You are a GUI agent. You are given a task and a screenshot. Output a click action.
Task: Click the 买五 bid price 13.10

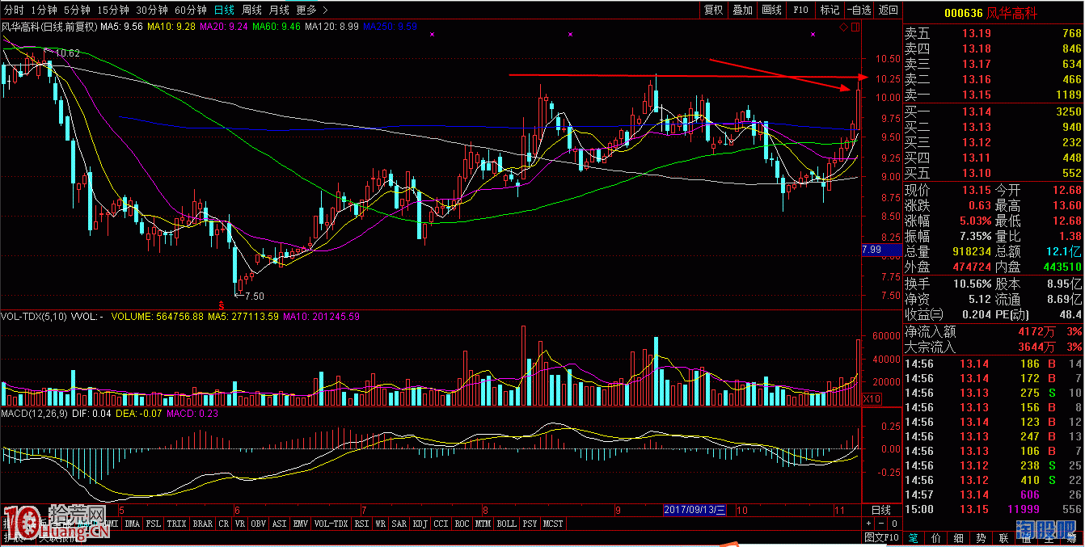coord(976,173)
